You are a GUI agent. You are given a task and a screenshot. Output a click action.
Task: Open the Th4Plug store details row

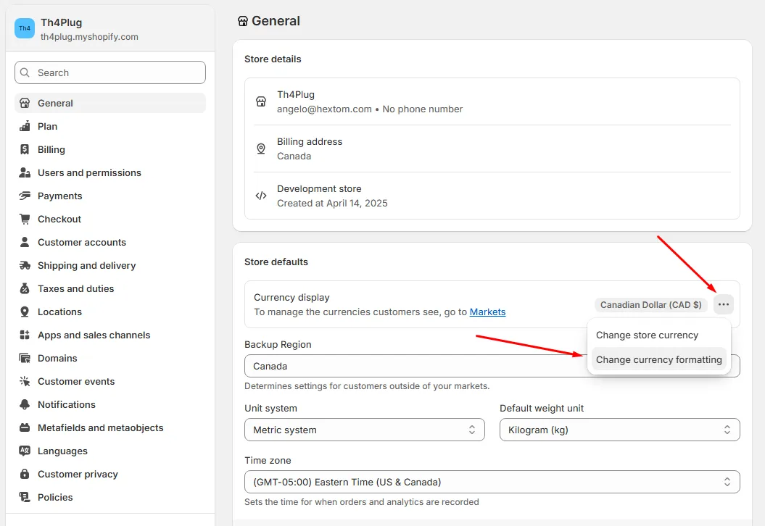[492, 101]
